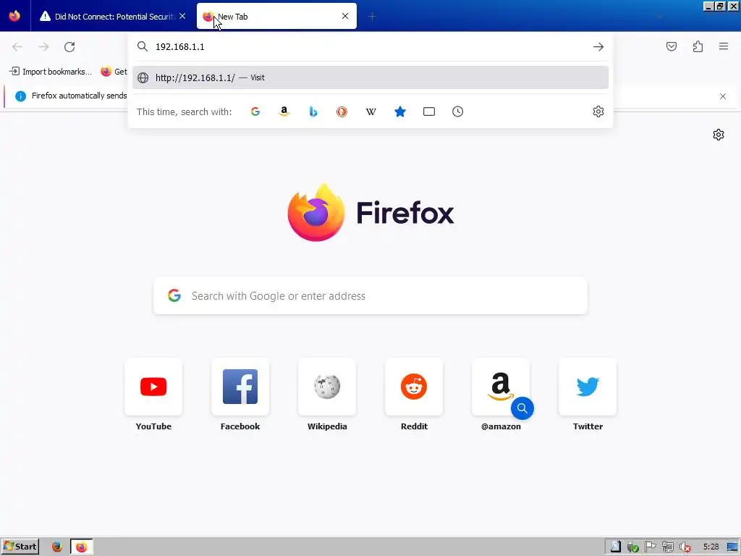Image resolution: width=741 pixels, height=556 pixels.
Task: Open the Save to Pocket icon
Action: coord(672,46)
